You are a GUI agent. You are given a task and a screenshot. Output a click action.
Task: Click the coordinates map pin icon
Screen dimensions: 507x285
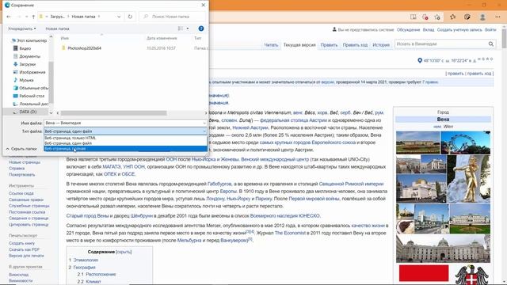tap(420, 60)
